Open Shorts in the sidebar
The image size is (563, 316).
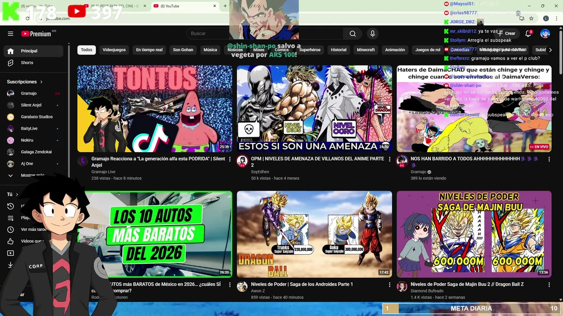pyautogui.click(x=33, y=63)
